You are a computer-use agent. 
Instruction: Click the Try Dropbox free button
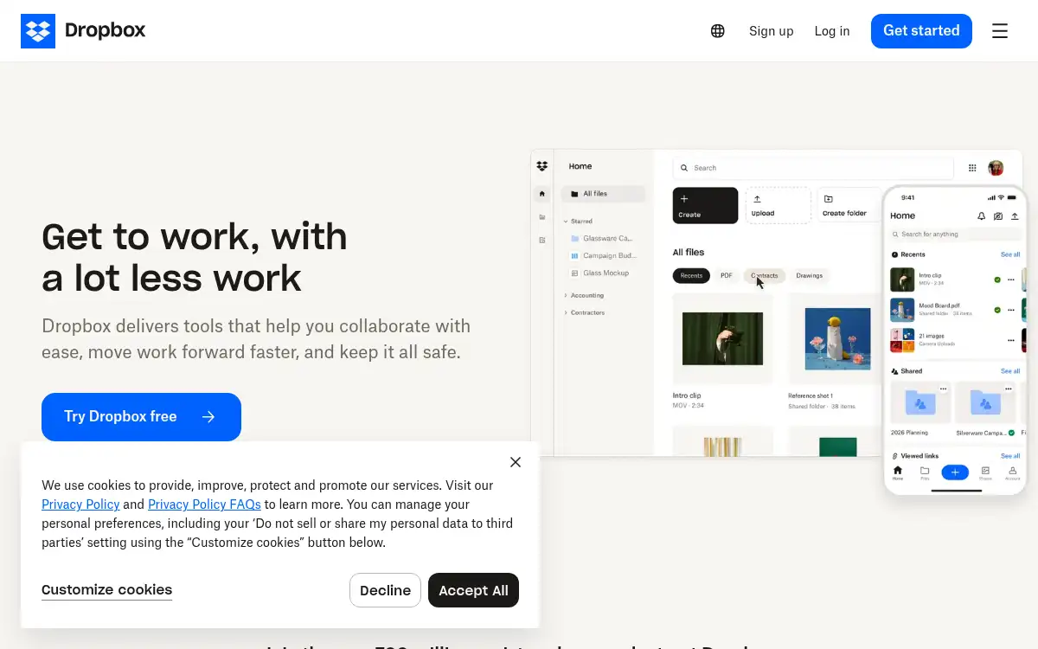(141, 417)
